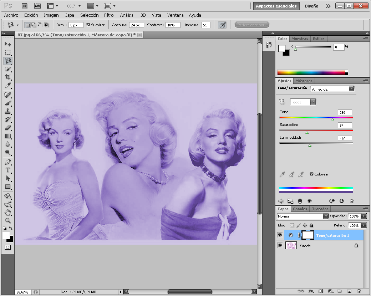Select the Spot Healing Brush tool
Viewport: 371px width, 296px height.
point(8,95)
